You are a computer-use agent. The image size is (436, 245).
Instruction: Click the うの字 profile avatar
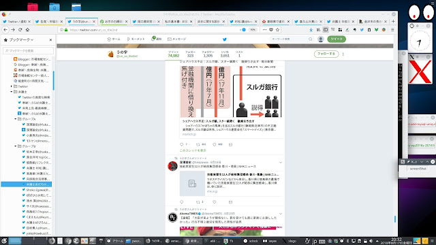point(110,54)
